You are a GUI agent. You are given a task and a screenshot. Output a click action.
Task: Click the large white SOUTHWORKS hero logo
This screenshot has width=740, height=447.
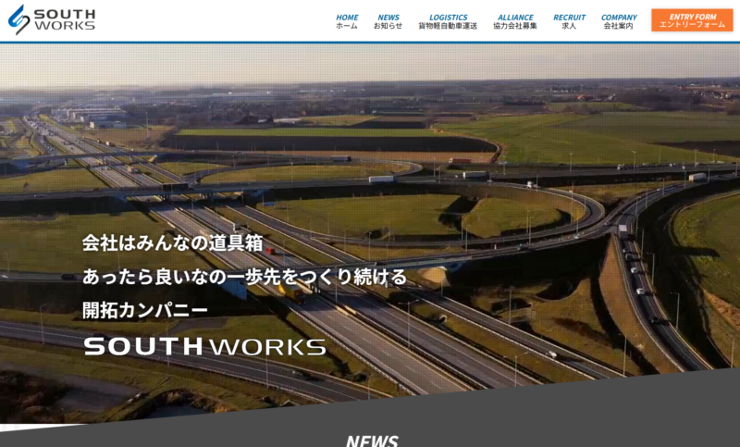pyautogui.click(x=204, y=347)
